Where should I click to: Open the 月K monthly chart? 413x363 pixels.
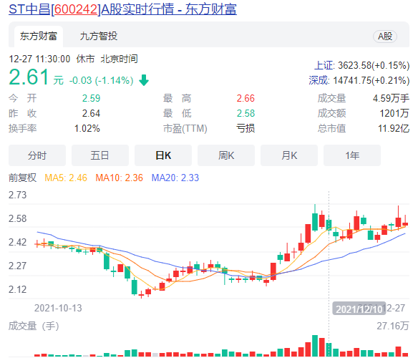pyautogui.click(x=289, y=155)
